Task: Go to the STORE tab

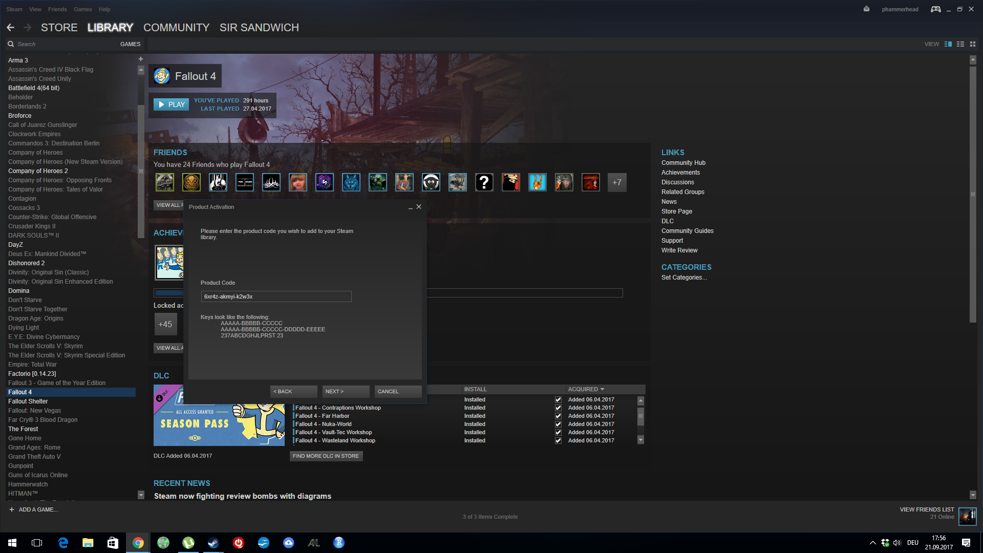Action: (x=59, y=28)
